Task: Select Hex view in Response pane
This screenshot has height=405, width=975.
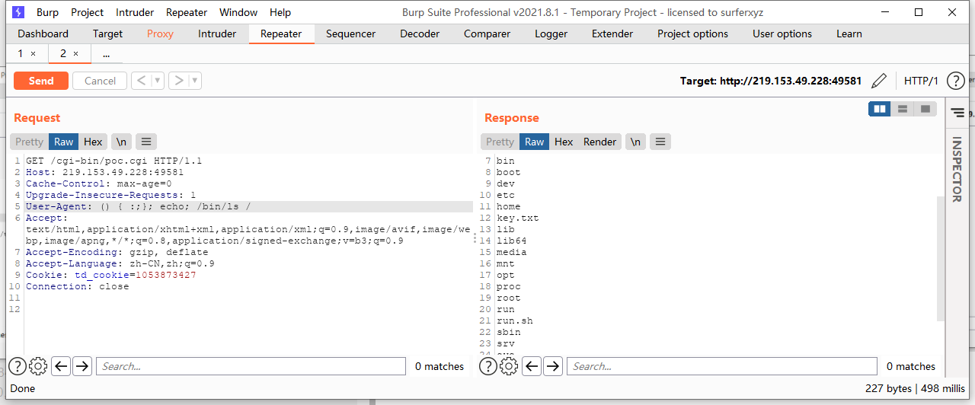Action: point(564,142)
